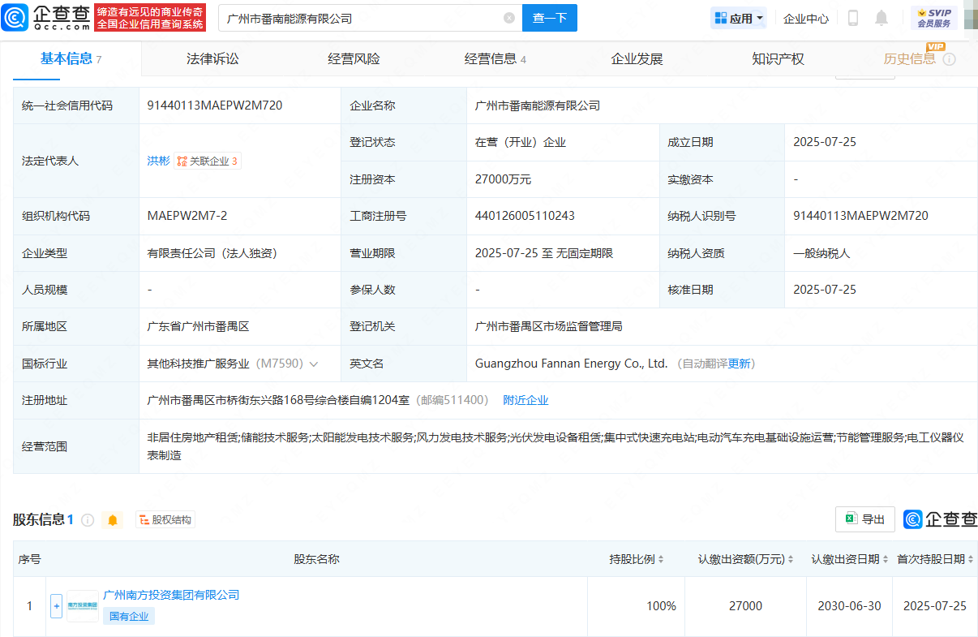Click 登记机关 广州市番禺区市场监督管理局
This screenshot has width=978, height=637.
(548, 326)
